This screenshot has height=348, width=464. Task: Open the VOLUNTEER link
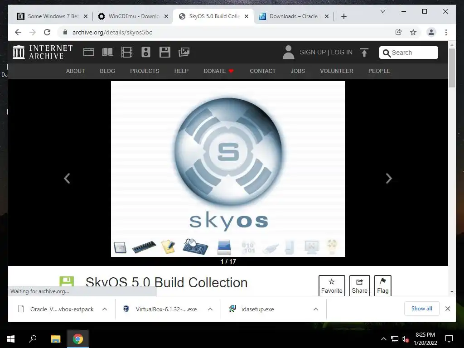click(x=337, y=71)
